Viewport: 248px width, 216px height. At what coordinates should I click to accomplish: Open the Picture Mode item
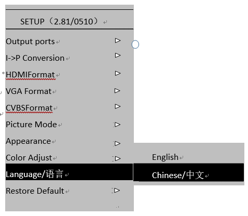[31, 125]
